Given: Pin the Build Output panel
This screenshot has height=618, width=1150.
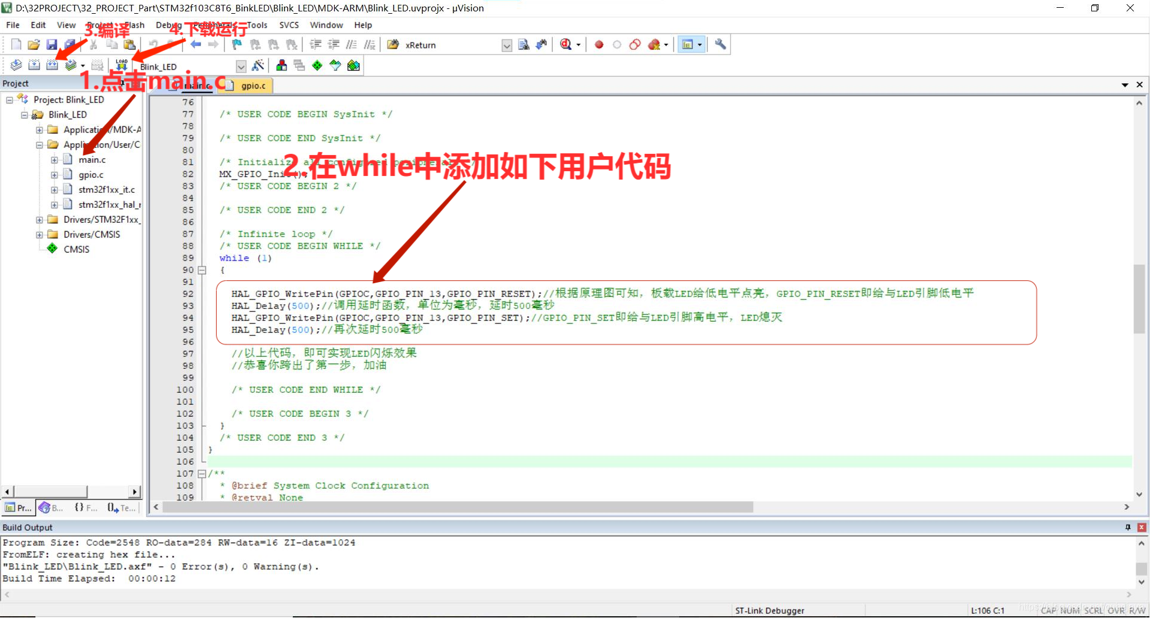Looking at the screenshot, I should point(1128,528).
